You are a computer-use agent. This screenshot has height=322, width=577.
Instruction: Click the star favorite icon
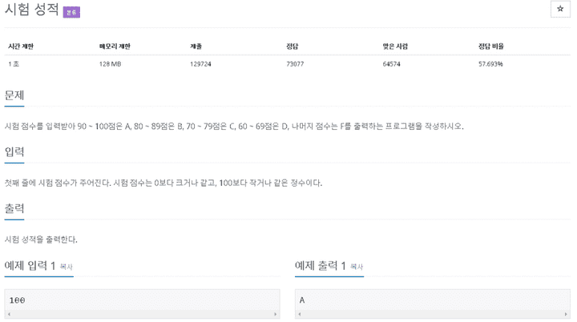(560, 9)
